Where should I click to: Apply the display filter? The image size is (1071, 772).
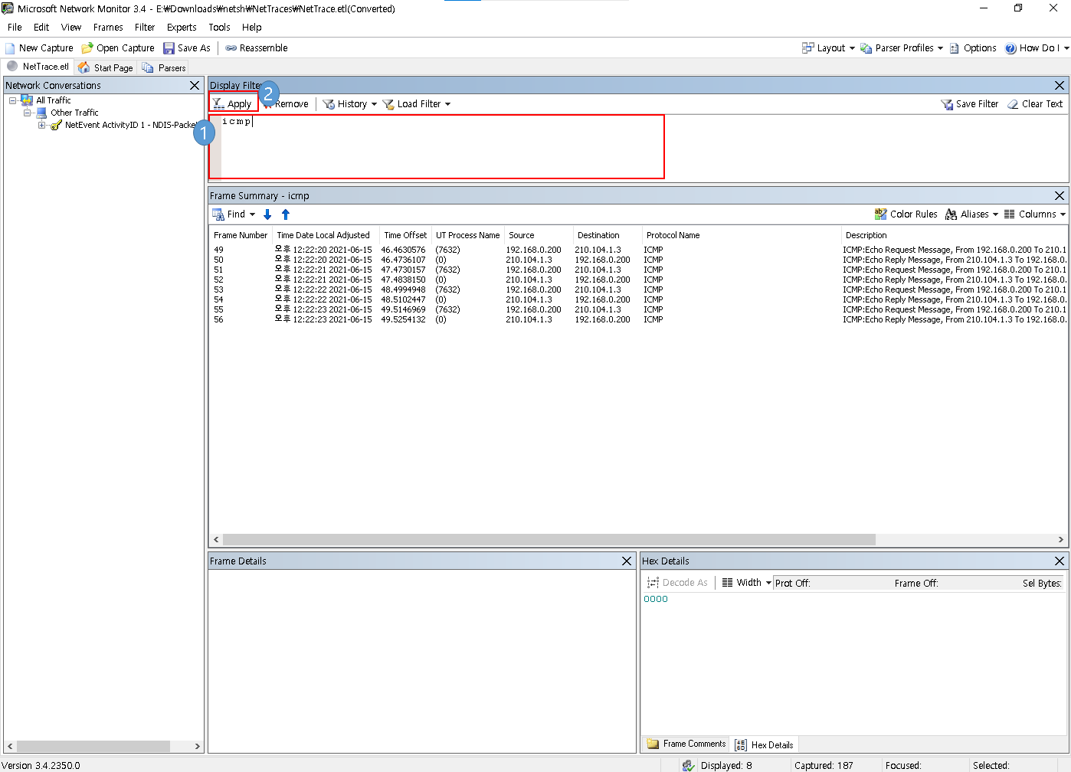(233, 104)
